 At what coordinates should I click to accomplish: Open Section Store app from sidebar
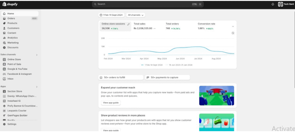(x=14, y=91)
